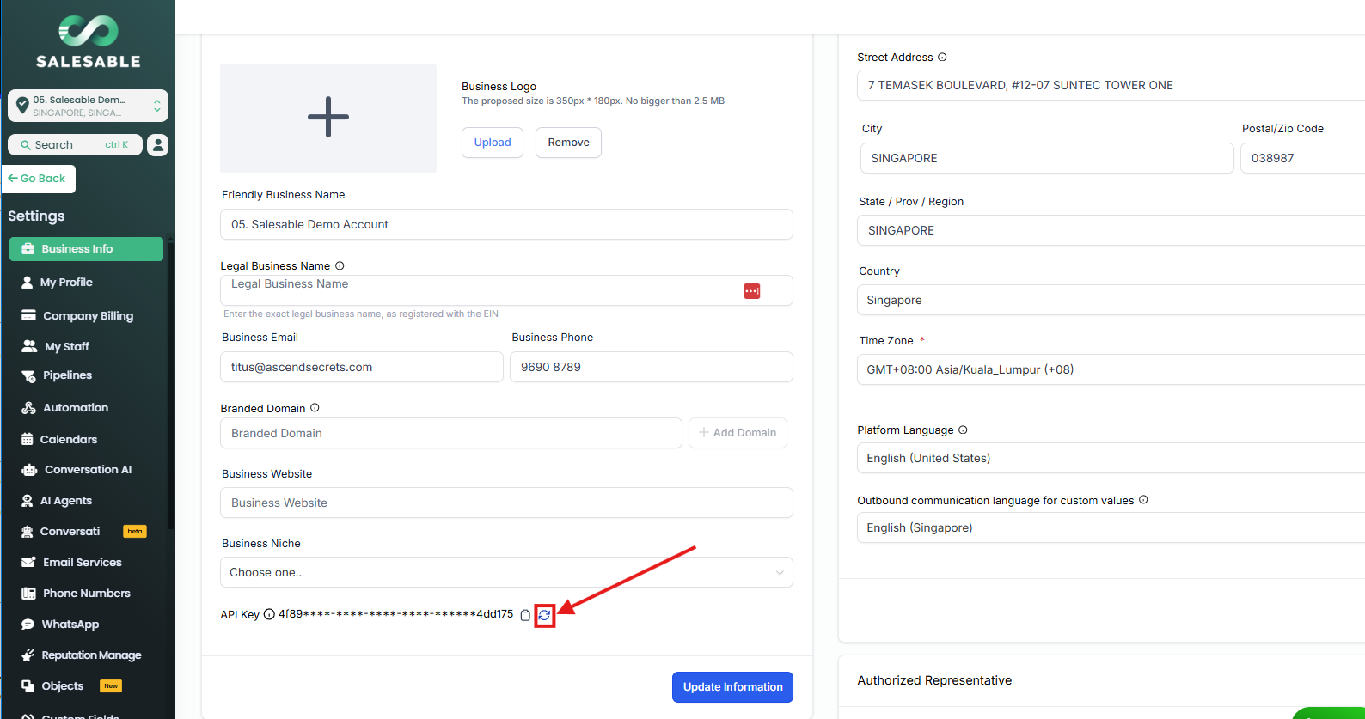This screenshot has width=1365, height=719.
Task: Click the Branded Domain field
Action: pyautogui.click(x=451, y=433)
